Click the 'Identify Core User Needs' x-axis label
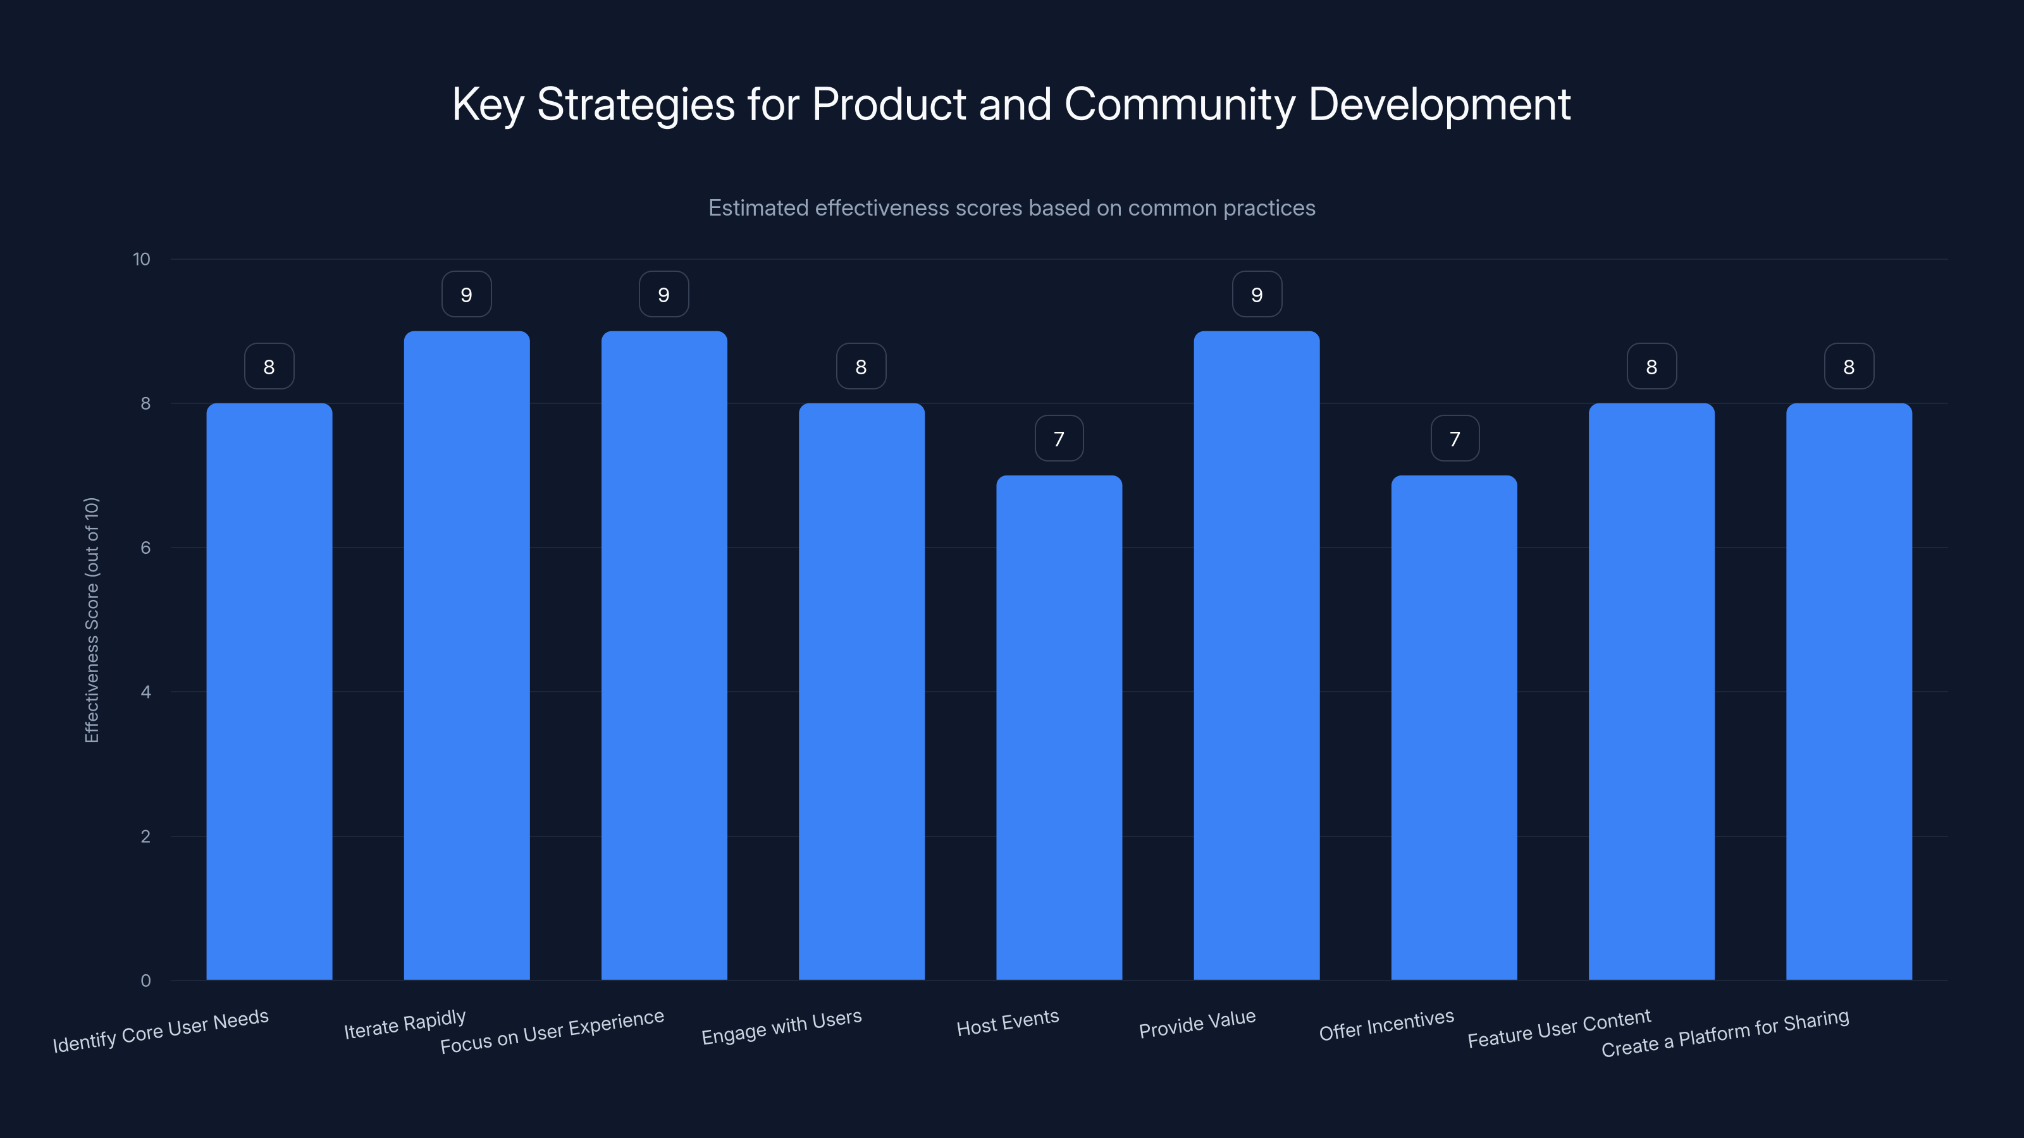2024x1138 pixels. 161,1031
